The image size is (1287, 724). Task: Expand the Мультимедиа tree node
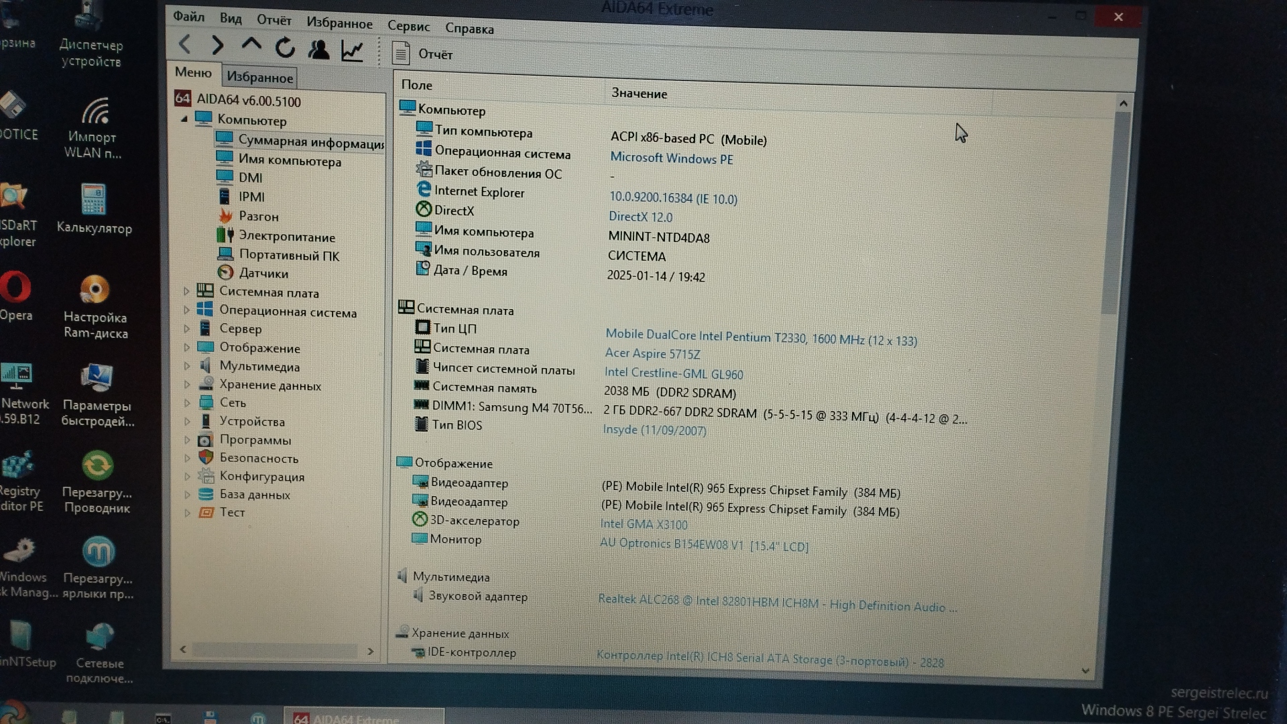coord(186,366)
